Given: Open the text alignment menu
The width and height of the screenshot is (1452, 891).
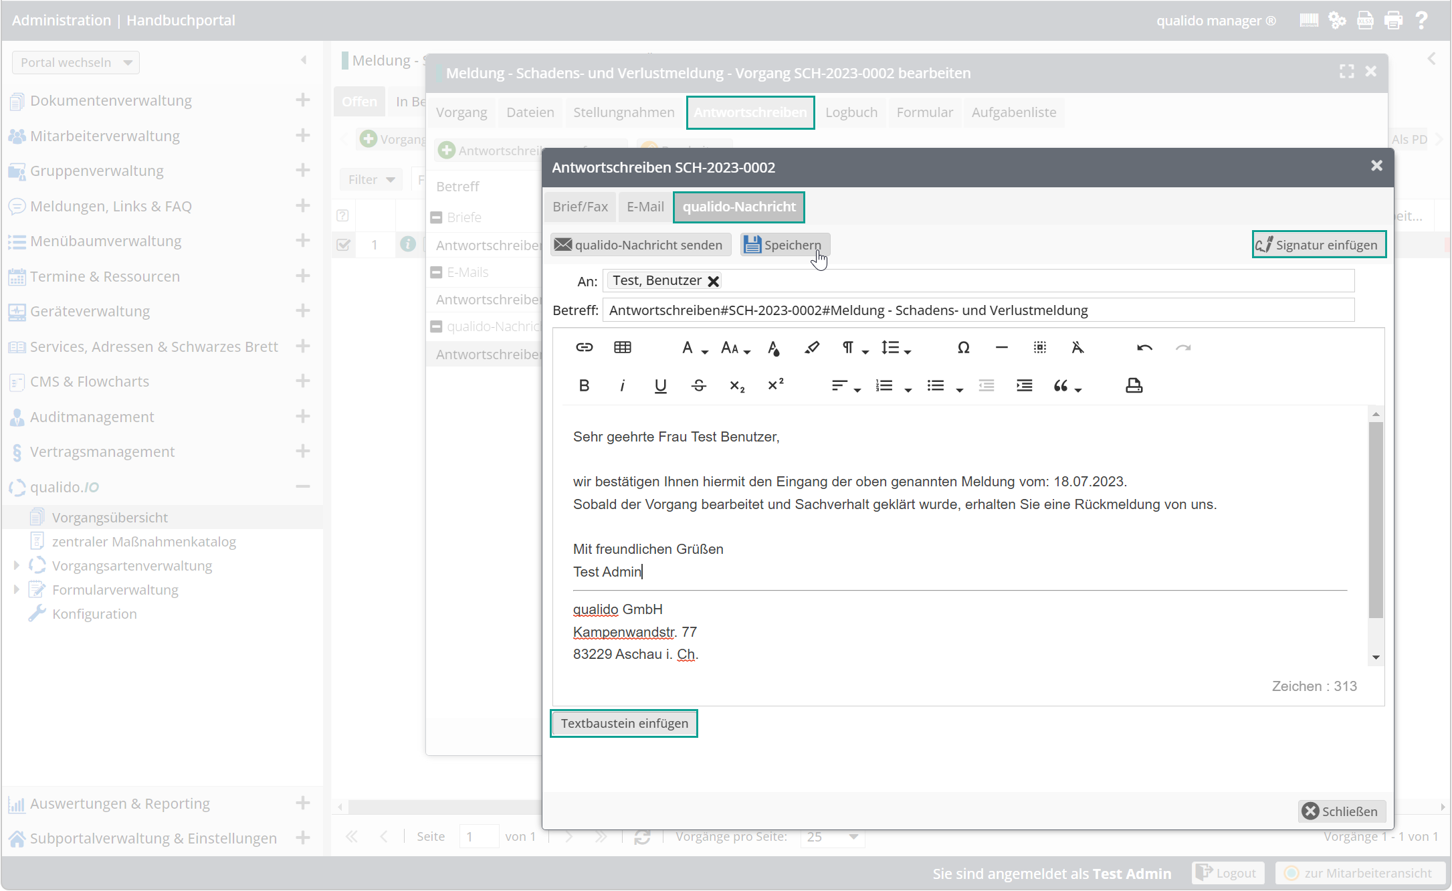Looking at the screenshot, I should coord(845,386).
